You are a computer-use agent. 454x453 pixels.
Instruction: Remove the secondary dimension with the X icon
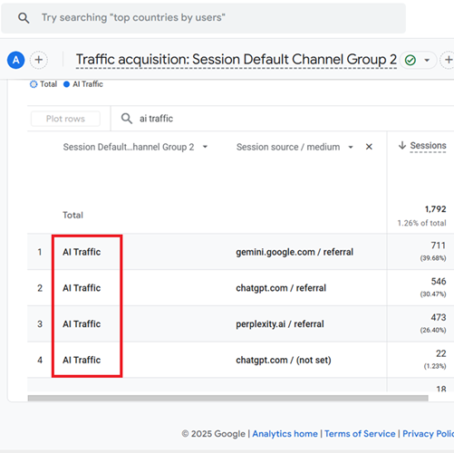pos(369,147)
